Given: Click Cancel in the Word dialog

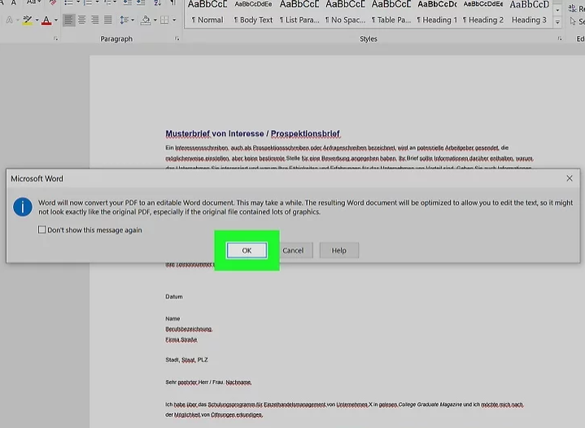Looking at the screenshot, I should pos(293,251).
